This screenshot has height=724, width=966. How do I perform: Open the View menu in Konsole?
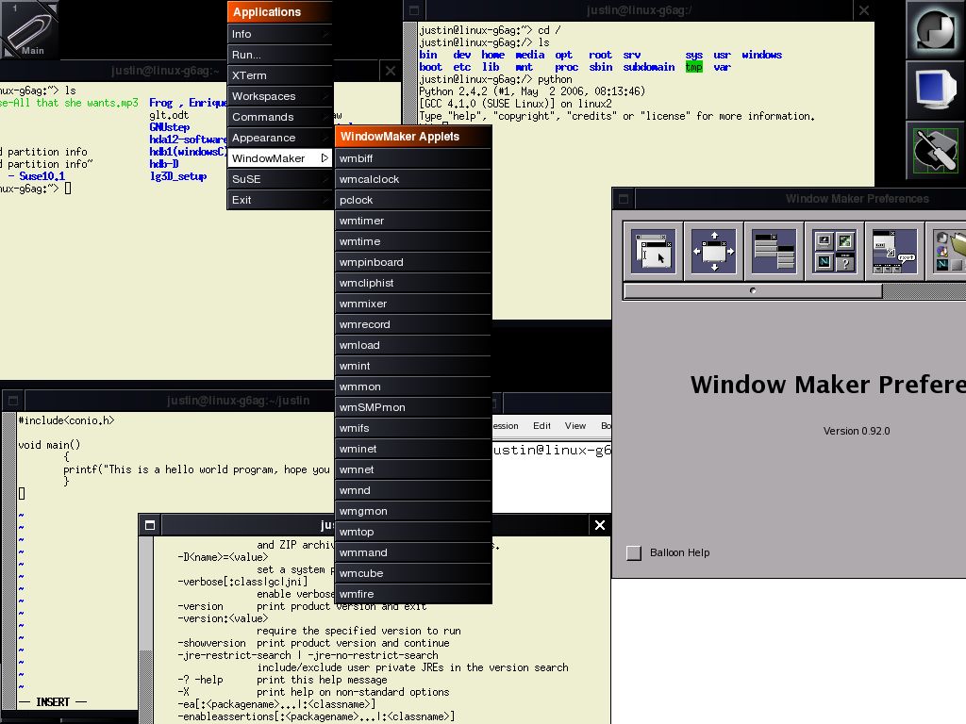coord(575,426)
